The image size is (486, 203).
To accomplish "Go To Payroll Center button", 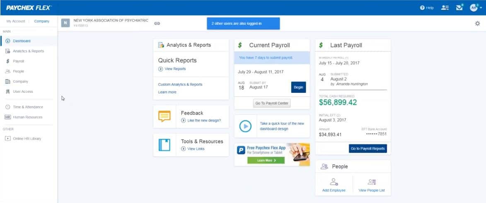I will (272, 103).
